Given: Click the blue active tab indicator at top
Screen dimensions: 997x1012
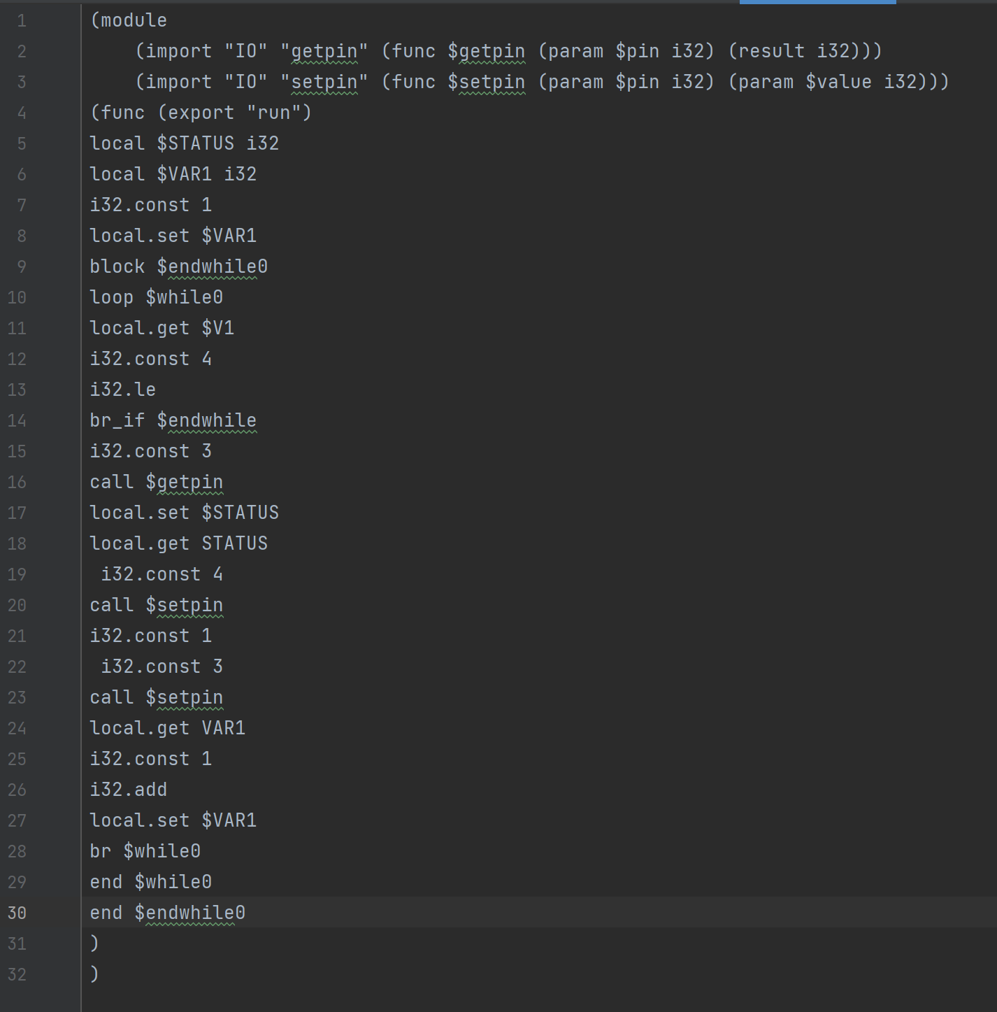Looking at the screenshot, I should click(x=817, y=2).
